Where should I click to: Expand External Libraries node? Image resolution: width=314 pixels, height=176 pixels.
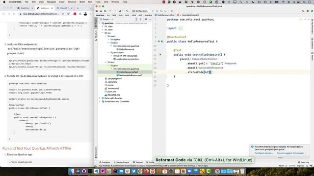(x=100, y=98)
